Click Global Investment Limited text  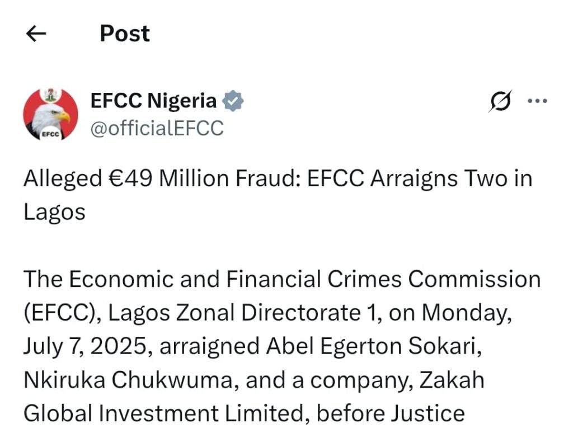click(x=163, y=413)
